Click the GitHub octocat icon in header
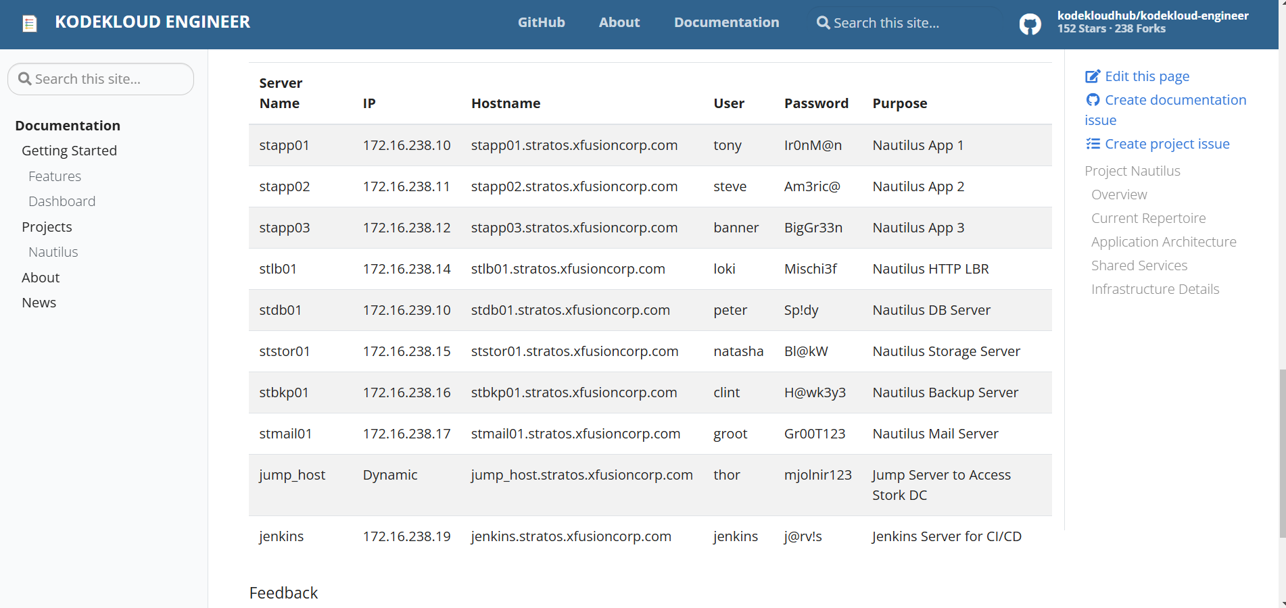Screen dimensions: 1286x608 pyautogui.click(x=1030, y=24)
